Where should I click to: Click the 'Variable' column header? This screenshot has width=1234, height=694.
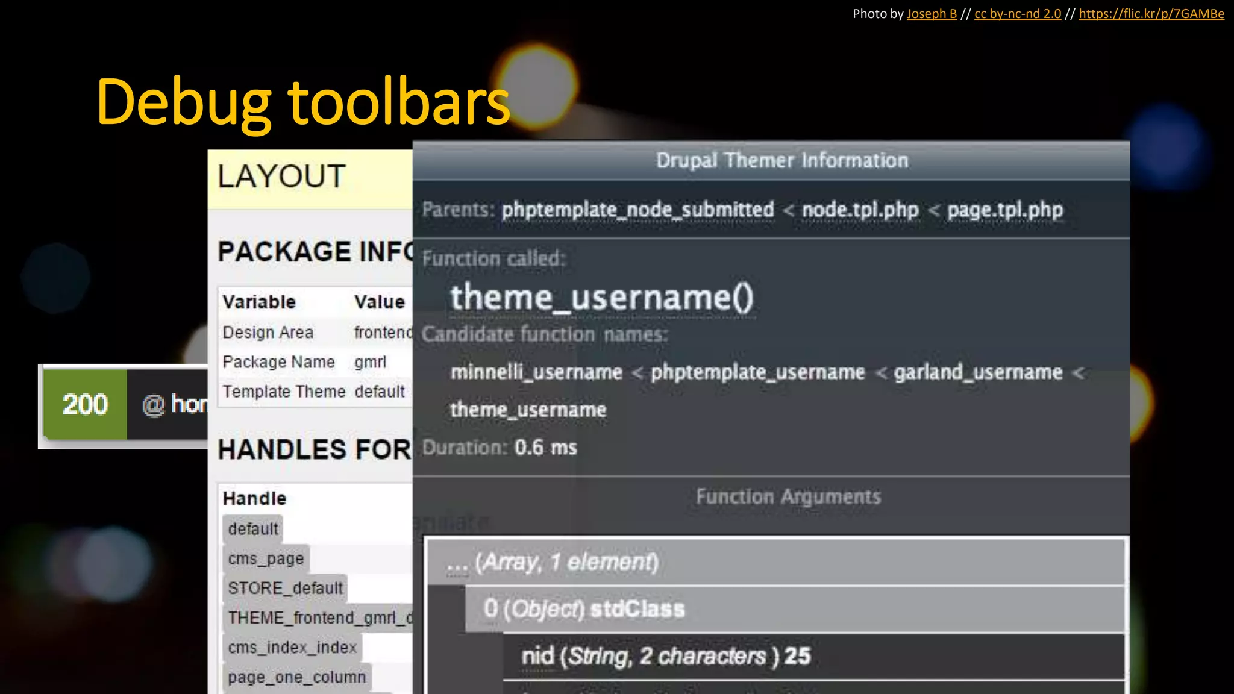coord(259,302)
